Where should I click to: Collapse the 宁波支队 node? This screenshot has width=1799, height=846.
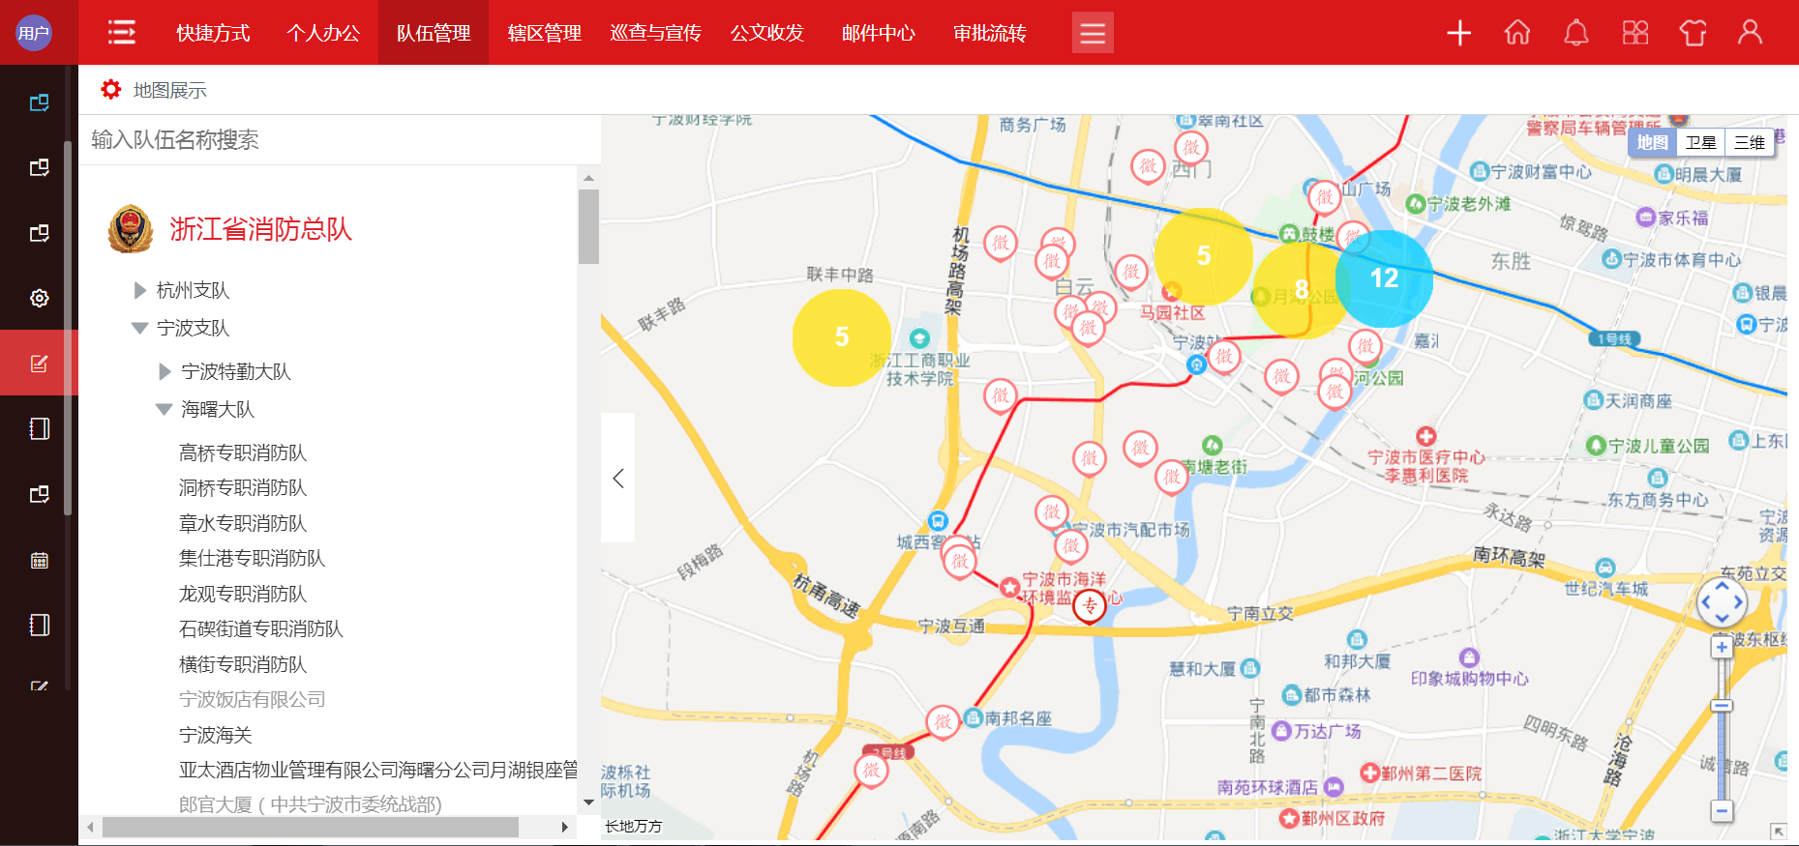(x=139, y=329)
